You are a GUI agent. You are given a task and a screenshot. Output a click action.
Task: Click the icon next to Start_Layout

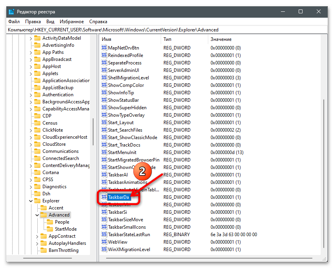click(104, 122)
